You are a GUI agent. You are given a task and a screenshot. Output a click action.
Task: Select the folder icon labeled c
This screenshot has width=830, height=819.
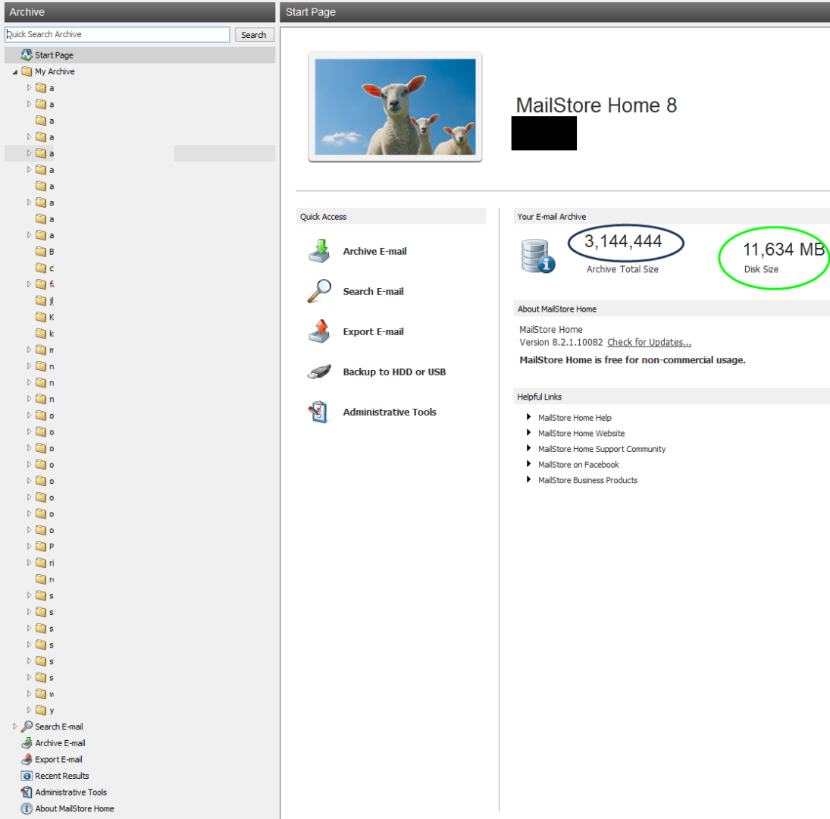click(x=41, y=268)
